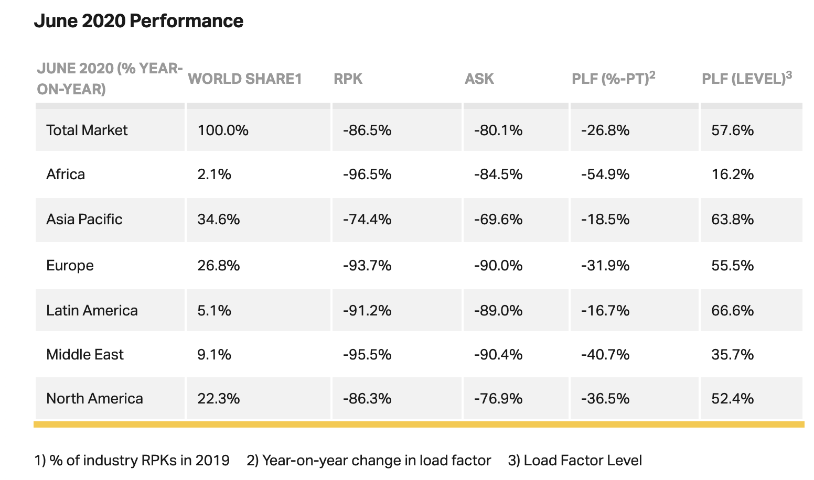Click the Load Factor Level footnote

(575, 461)
